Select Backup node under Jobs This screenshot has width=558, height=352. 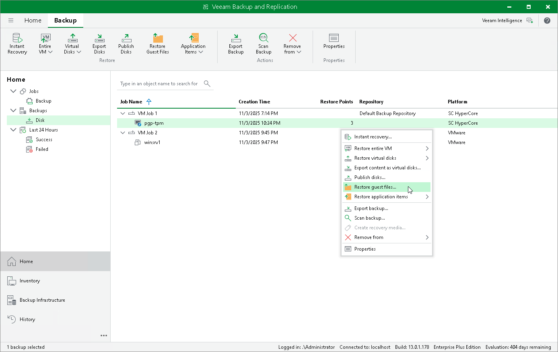click(43, 101)
